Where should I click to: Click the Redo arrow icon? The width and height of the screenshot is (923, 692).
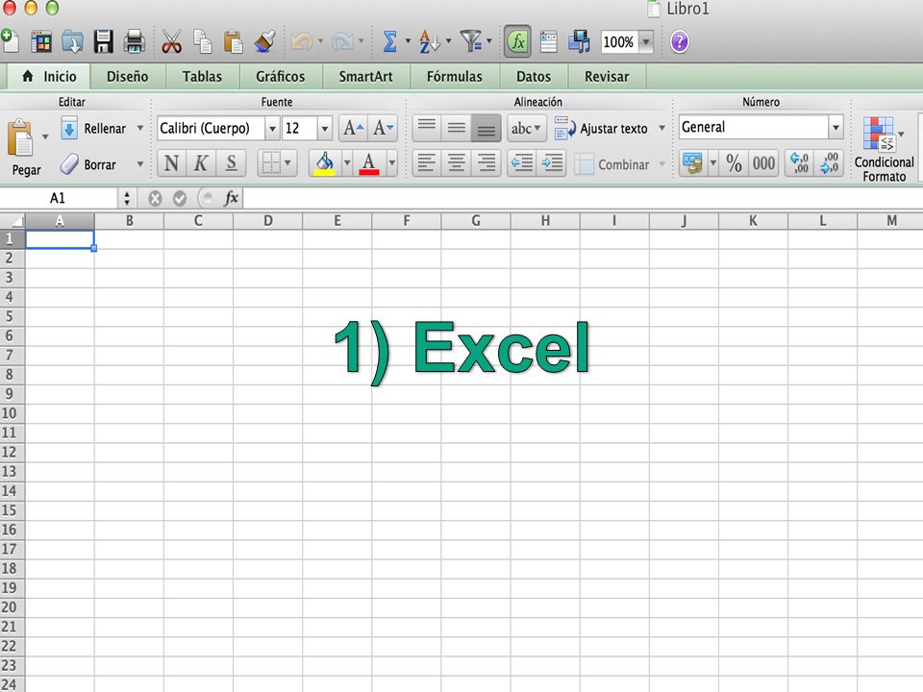(343, 41)
